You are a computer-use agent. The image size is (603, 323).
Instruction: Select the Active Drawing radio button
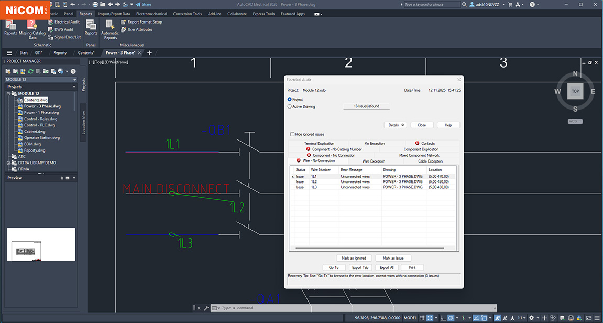(290, 106)
